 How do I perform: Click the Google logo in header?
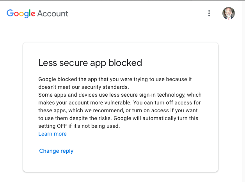pyautogui.click(x=21, y=14)
